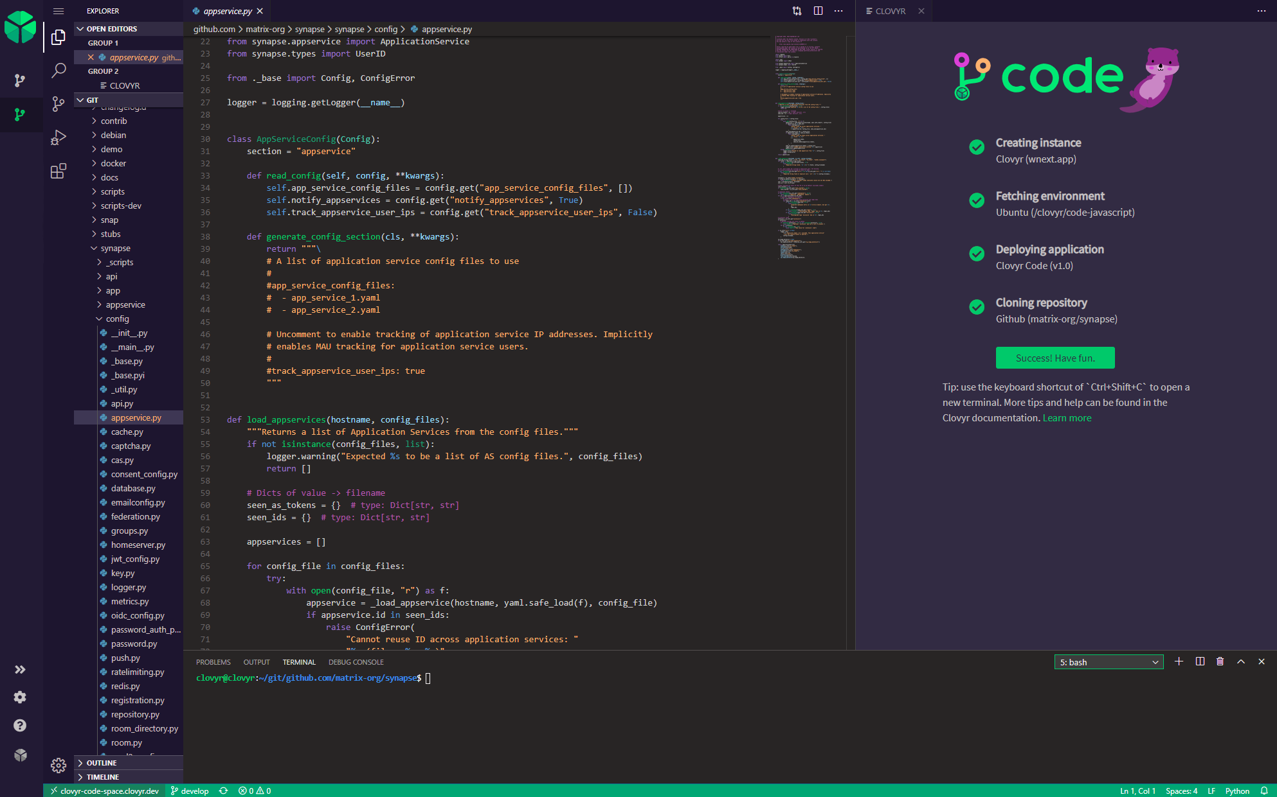Click the clovyr-code-space.clovyr.dev remote indicator
Viewport: 1277px width, 797px height.
coord(104,791)
